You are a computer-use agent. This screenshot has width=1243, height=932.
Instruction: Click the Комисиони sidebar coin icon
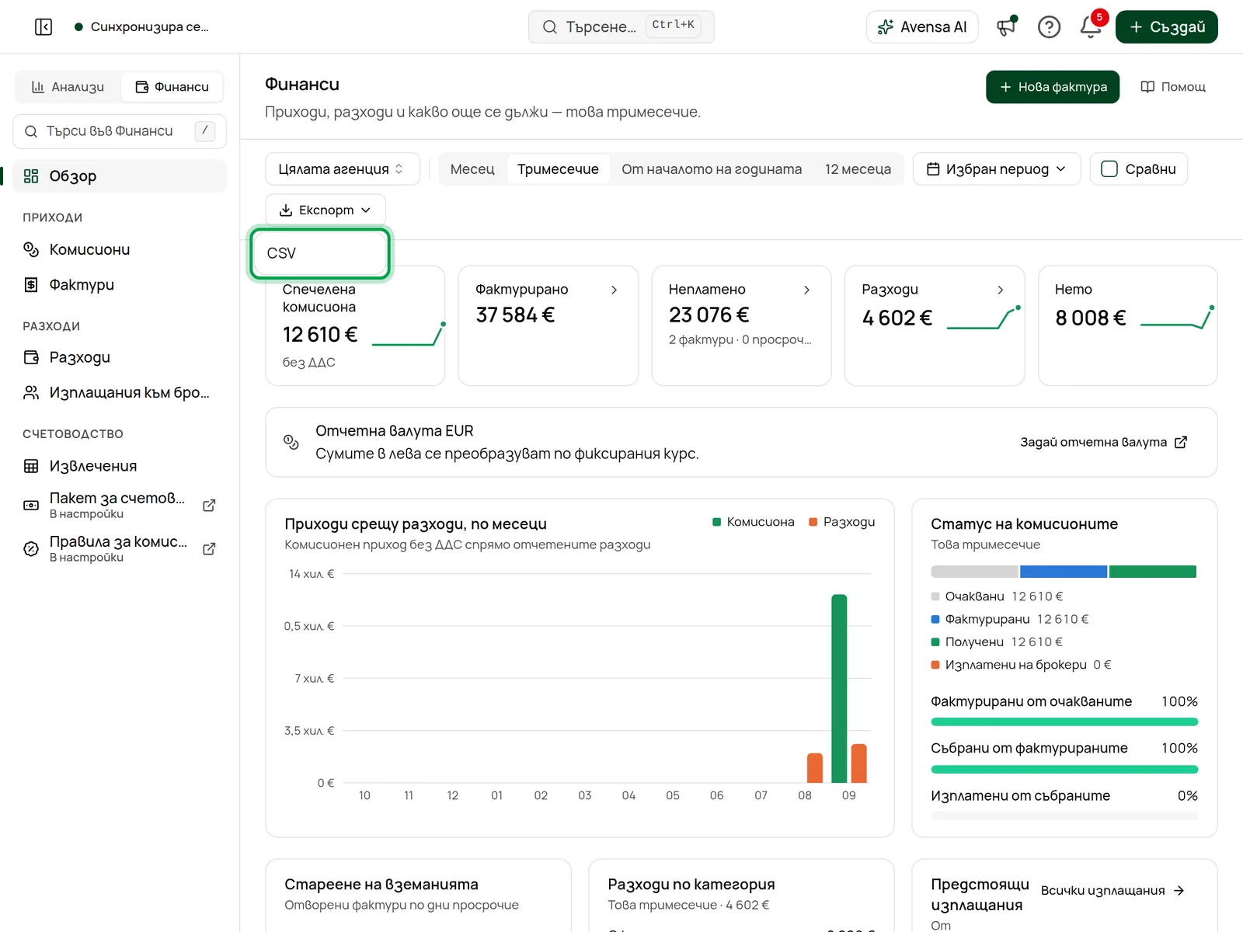(x=31, y=249)
